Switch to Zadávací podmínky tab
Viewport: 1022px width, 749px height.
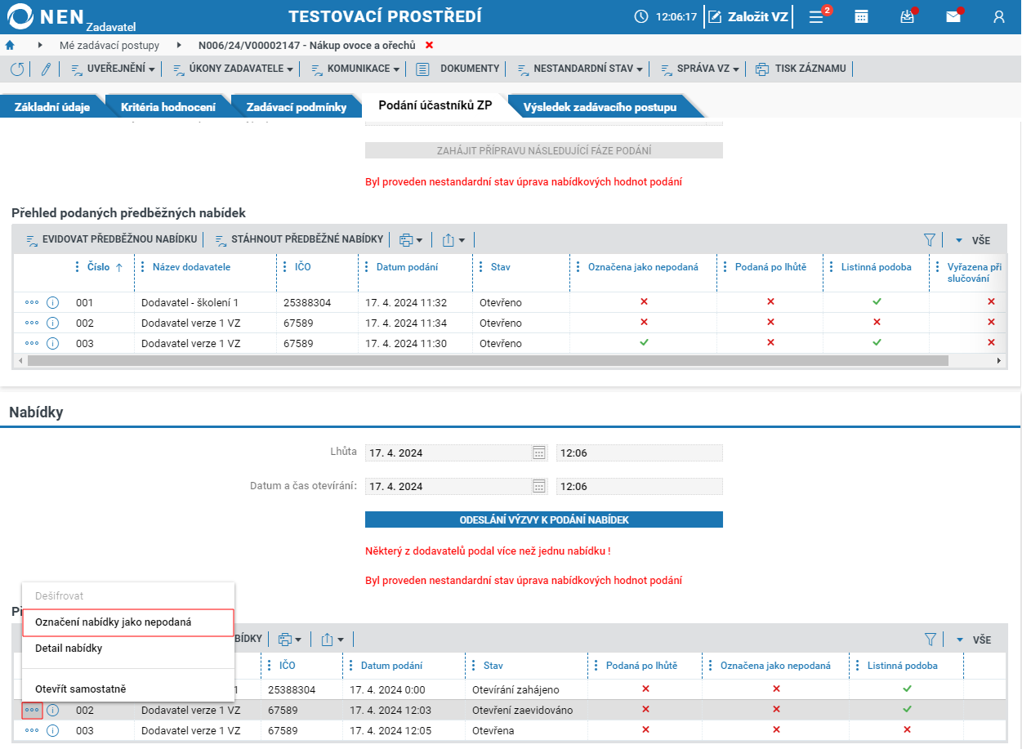297,107
